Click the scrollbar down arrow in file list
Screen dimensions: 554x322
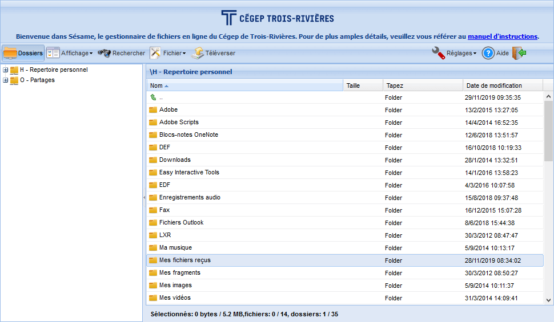point(548,300)
